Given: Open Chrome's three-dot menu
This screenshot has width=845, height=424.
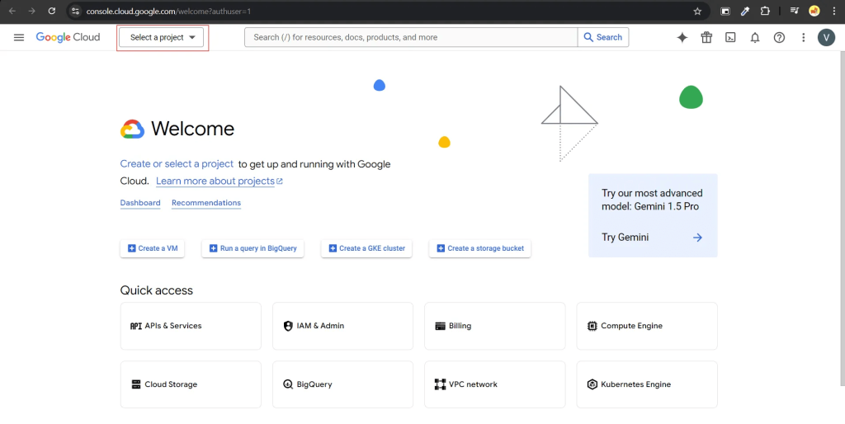Looking at the screenshot, I should point(834,12).
